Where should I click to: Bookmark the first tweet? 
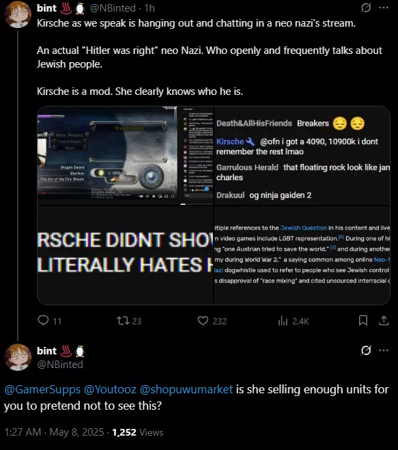click(x=363, y=320)
